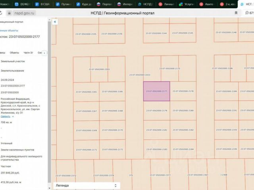
Task: Select parcel 23:07:0502000:2186 on the map
Action: pos(222,68)
